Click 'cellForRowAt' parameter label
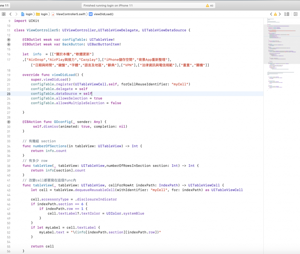Image resolution: width=300 pixels, height=254 pixels. pos(121,185)
